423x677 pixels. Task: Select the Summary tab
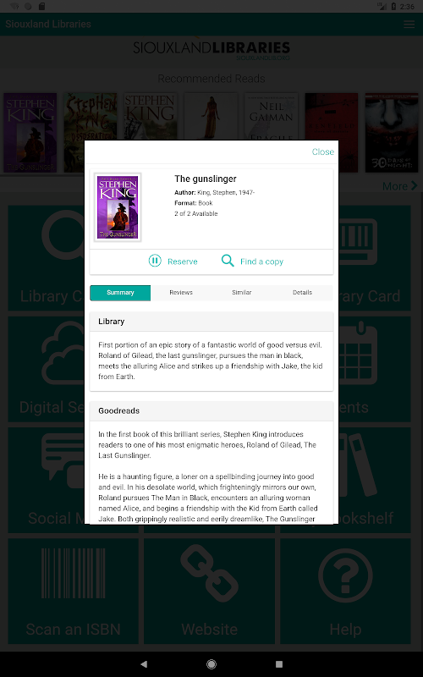point(120,293)
